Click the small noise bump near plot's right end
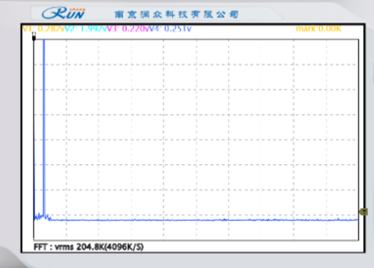This screenshot has width=374, height=268. [337, 219]
